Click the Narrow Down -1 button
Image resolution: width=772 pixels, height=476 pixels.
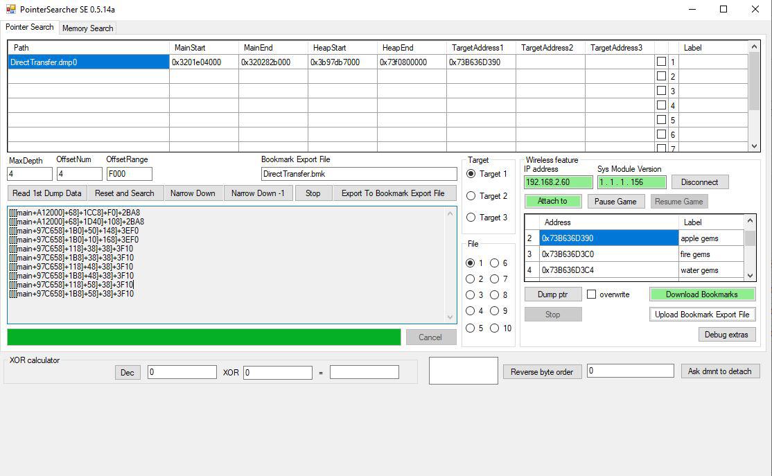258,193
